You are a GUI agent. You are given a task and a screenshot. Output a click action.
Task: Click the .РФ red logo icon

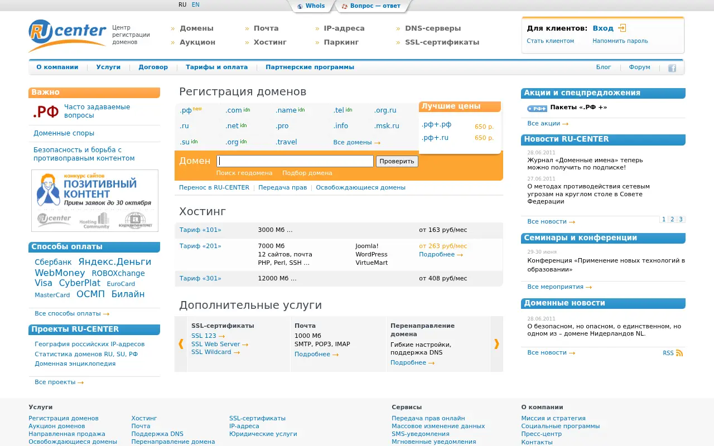pyautogui.click(x=46, y=111)
